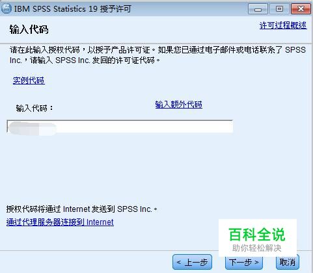Viewport: 313px width, 273px height.
Task: Click the window title text 授予许可
Action: 116,9
